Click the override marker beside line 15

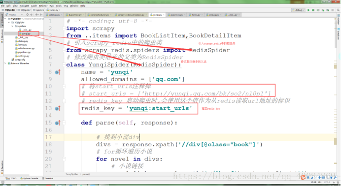(58, 123)
